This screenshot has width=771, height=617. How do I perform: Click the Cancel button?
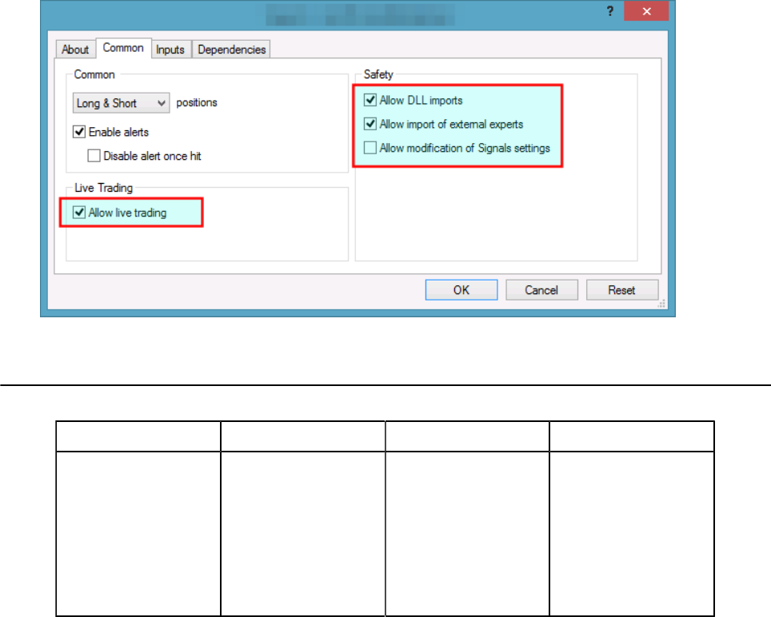click(541, 290)
